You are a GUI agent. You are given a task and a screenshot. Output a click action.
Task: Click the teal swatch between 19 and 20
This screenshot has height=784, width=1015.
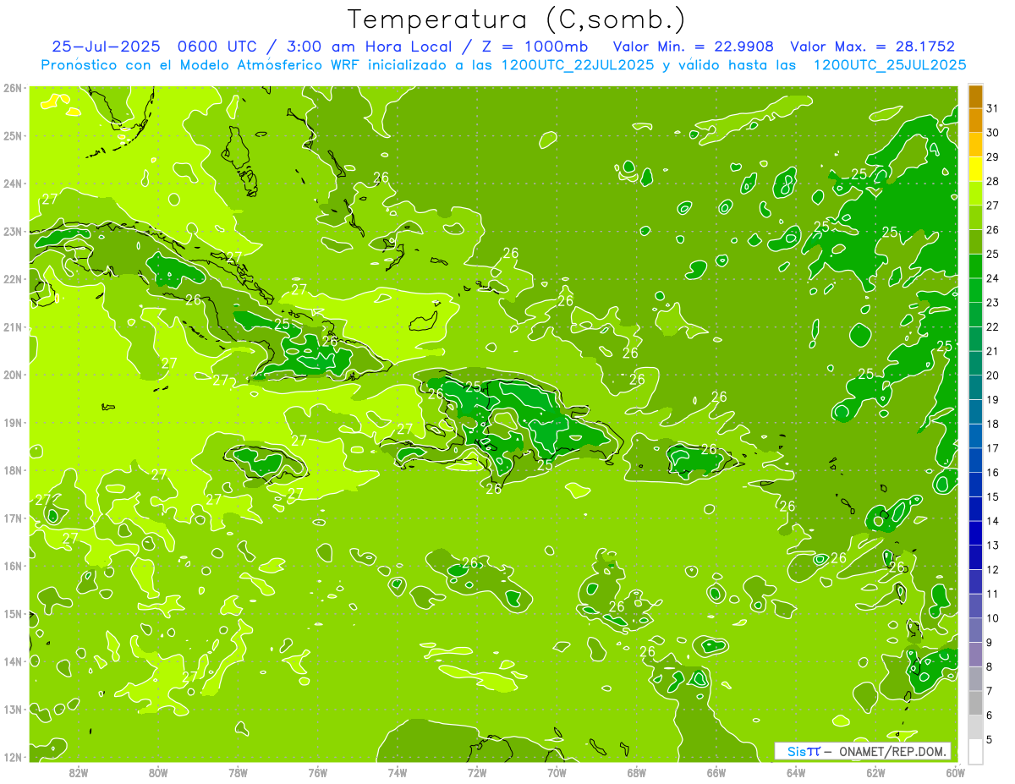(975, 387)
